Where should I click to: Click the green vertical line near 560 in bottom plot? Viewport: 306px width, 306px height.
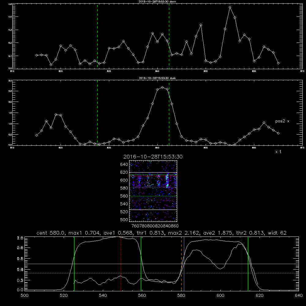141,263
